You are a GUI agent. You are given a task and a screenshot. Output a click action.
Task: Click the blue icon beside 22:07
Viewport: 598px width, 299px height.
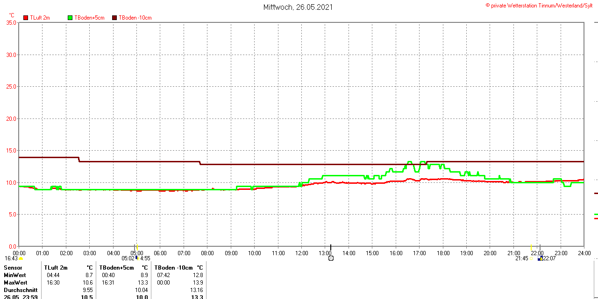[540, 258]
